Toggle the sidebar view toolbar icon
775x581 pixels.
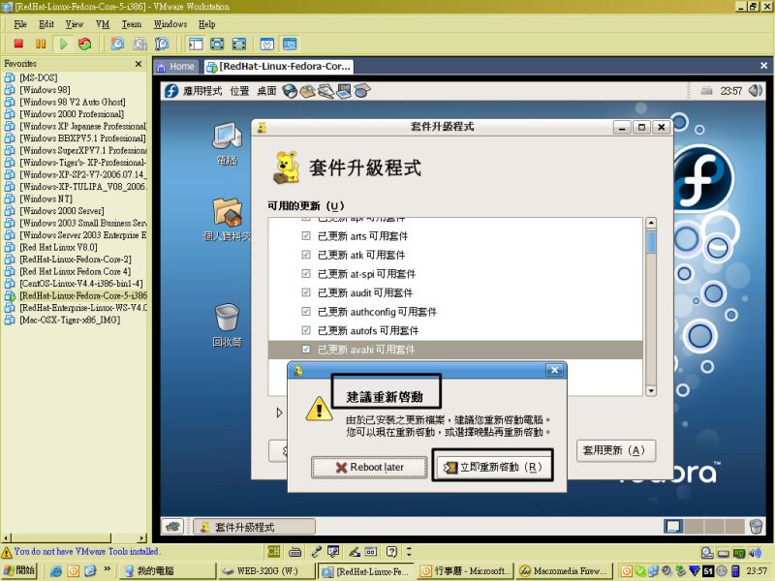[196, 44]
